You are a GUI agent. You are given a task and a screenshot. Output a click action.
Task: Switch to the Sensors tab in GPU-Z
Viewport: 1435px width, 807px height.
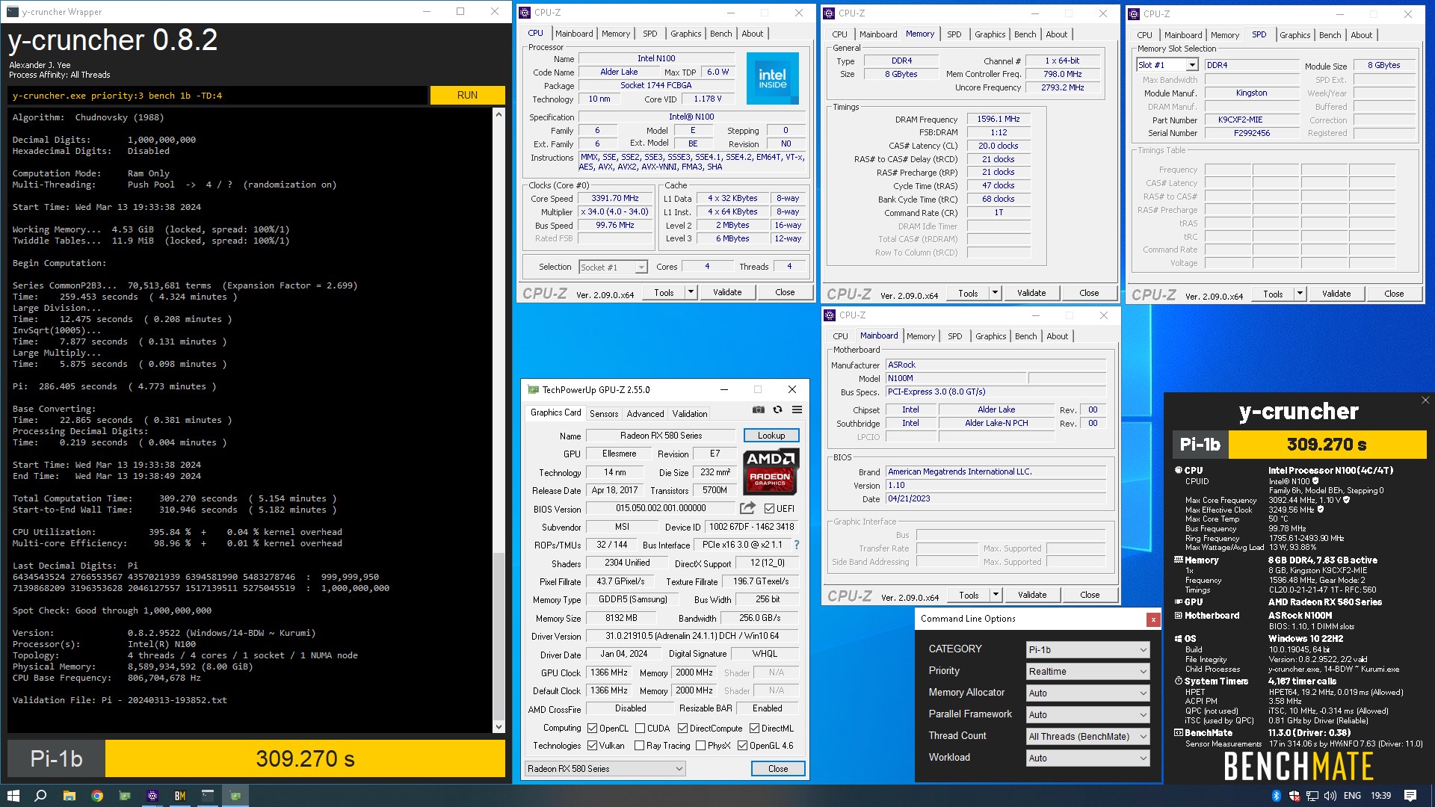[604, 414]
